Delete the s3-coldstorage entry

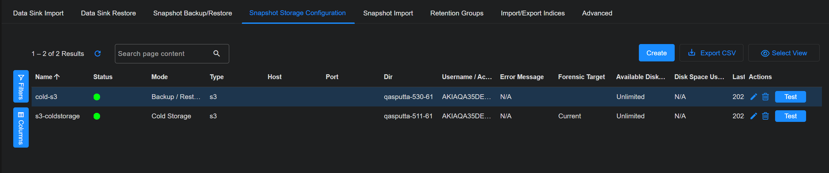(x=765, y=116)
